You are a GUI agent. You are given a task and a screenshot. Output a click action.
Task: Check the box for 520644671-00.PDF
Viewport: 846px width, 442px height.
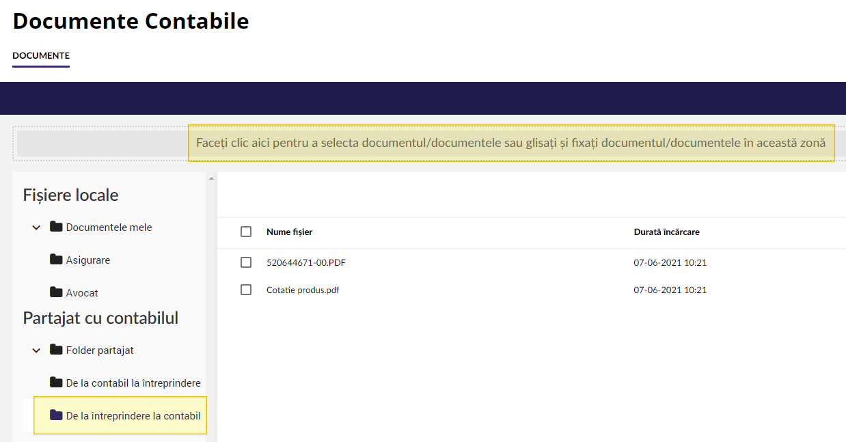[x=246, y=262]
